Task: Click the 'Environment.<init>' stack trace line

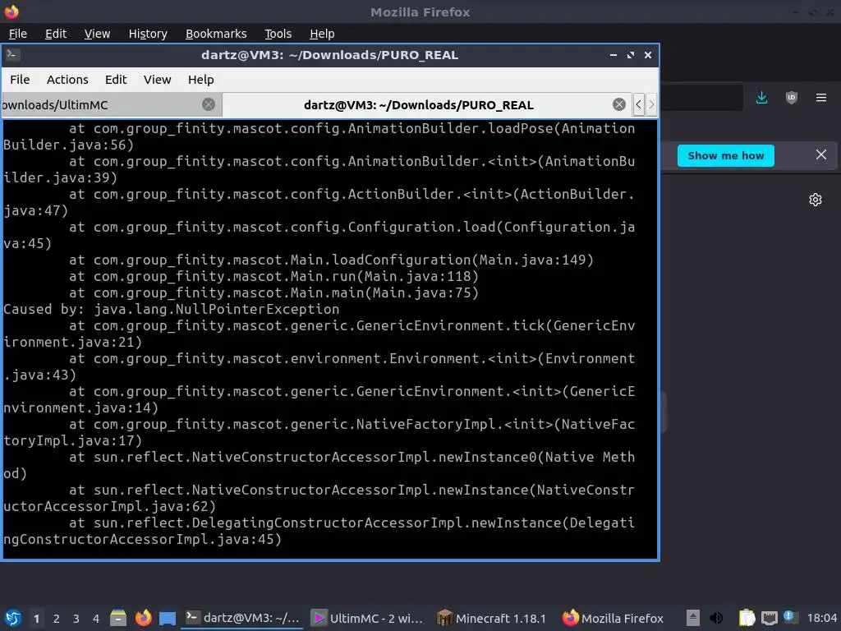Action: coord(319,366)
